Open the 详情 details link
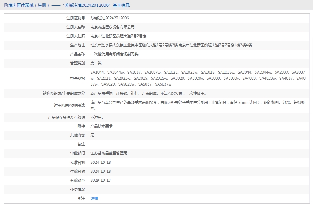The height and width of the screenshot is (206, 313). pyautogui.click(x=94, y=199)
